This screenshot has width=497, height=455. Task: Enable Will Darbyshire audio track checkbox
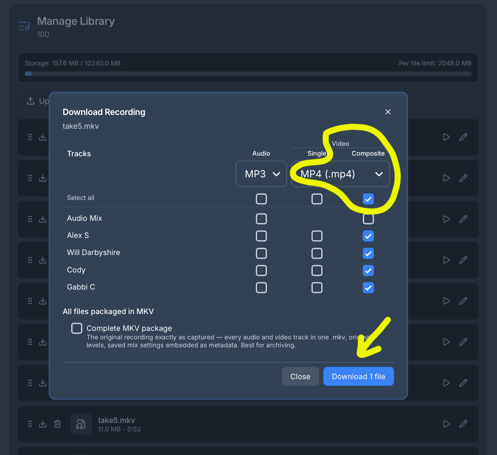[x=261, y=253]
